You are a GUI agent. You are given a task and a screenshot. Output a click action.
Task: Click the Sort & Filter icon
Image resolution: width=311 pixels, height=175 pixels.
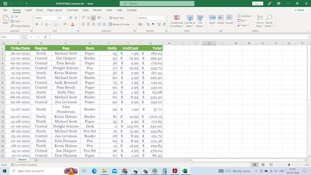(260, 18)
